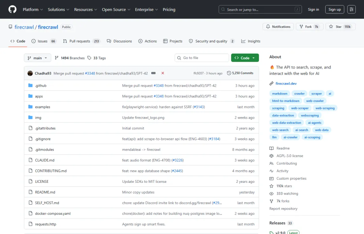The width and height of the screenshot is (364, 234).
Task: Click the LICENSE file icon
Action: (30, 181)
